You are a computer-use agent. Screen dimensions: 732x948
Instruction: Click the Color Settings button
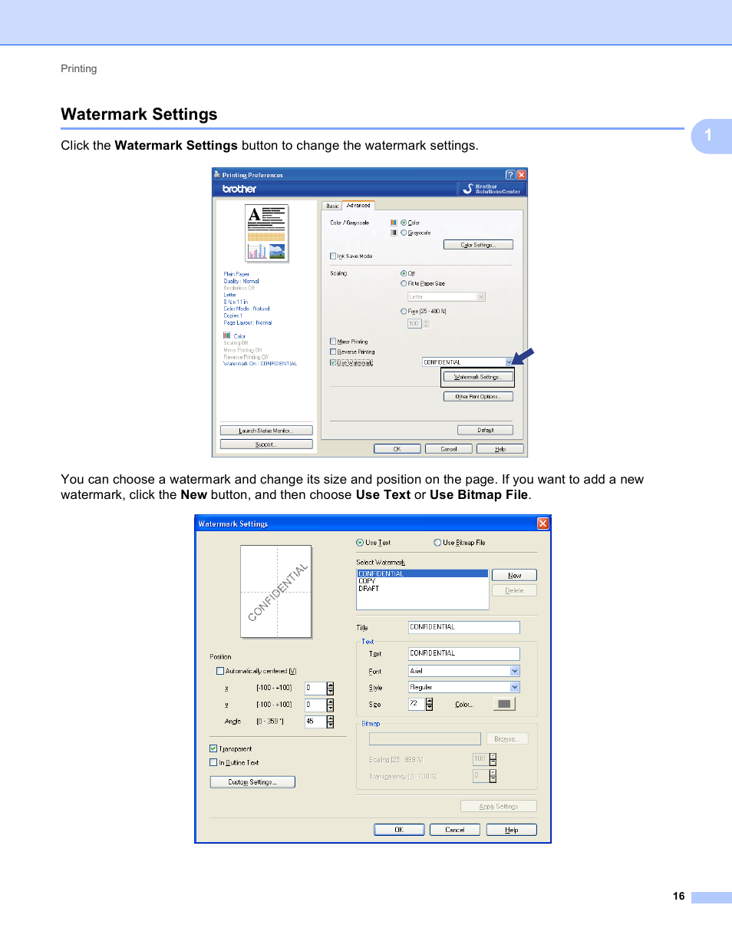[478, 245]
